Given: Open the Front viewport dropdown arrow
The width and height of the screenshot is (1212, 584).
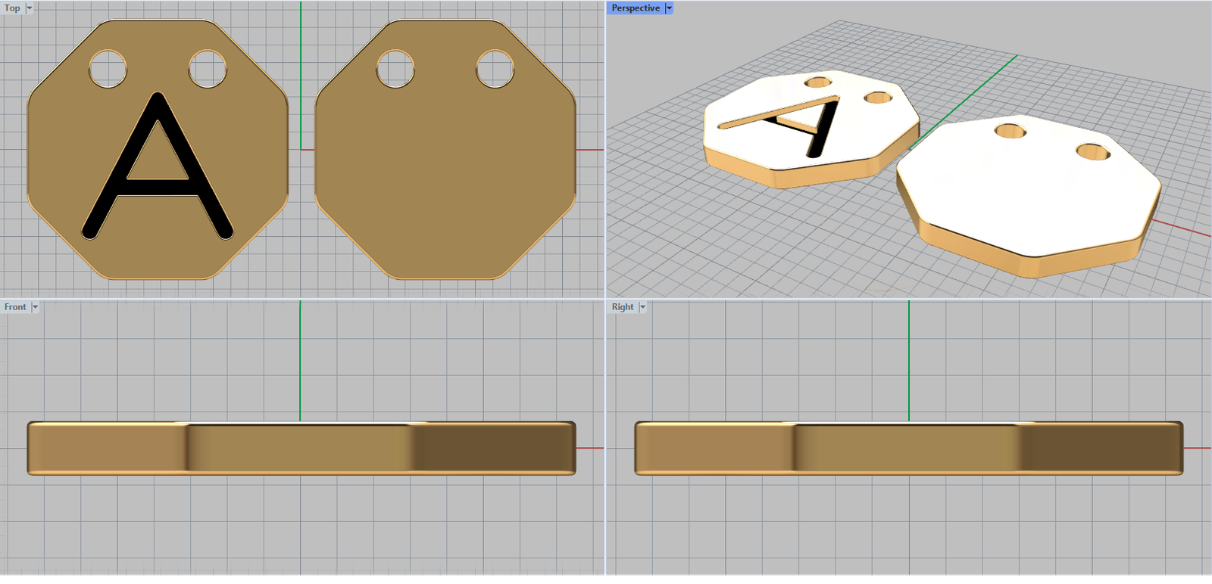Looking at the screenshot, I should pos(35,307).
